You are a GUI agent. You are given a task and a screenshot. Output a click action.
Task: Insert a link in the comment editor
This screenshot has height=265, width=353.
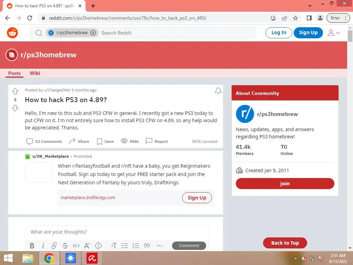(54, 246)
